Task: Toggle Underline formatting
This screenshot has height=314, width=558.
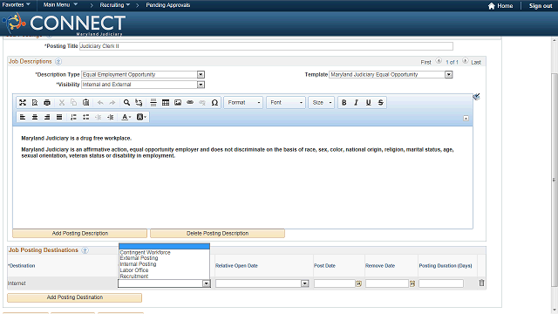Action: [x=368, y=103]
